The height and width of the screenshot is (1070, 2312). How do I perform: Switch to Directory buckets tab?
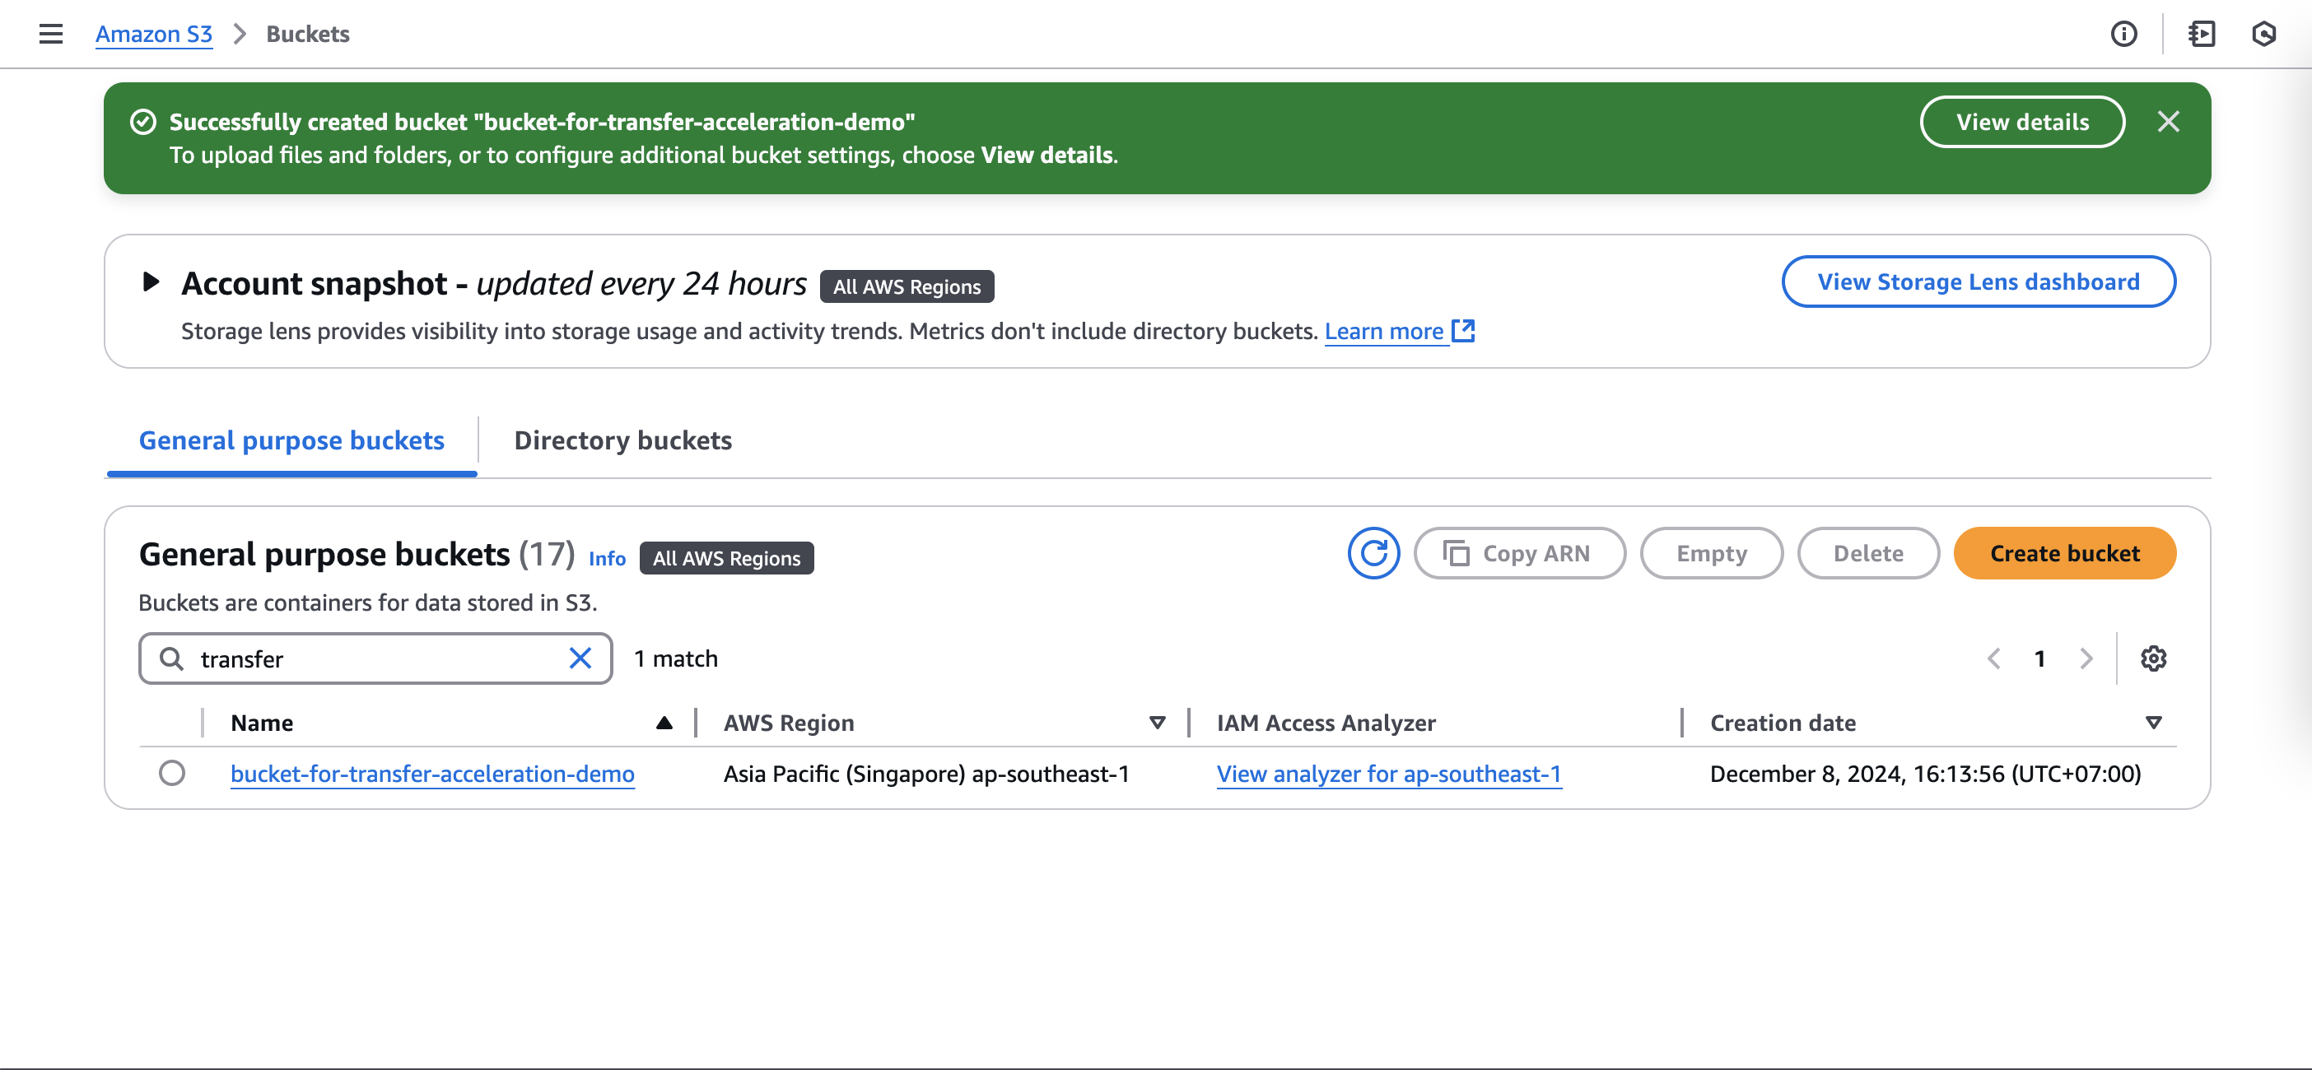click(x=622, y=440)
